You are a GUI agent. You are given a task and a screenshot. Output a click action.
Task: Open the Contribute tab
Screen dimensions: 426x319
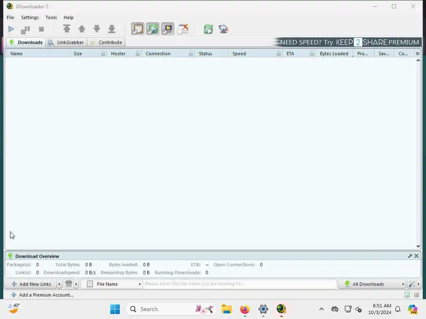pos(106,42)
